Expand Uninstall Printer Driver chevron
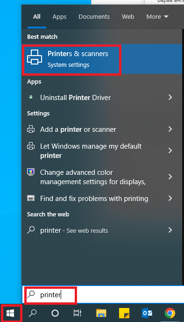 pyautogui.click(x=170, y=97)
